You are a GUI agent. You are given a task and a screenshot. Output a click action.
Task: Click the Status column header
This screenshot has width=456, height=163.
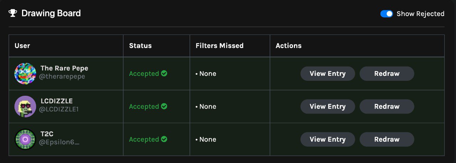click(140, 46)
